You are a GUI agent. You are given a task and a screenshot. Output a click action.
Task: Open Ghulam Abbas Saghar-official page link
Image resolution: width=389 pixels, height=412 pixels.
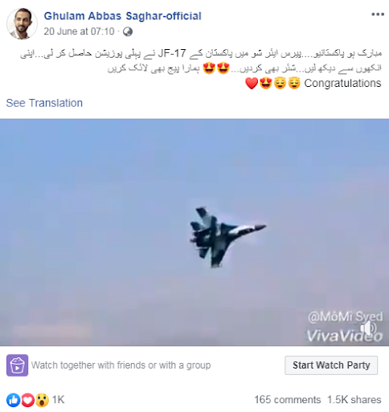pyautogui.click(x=122, y=16)
